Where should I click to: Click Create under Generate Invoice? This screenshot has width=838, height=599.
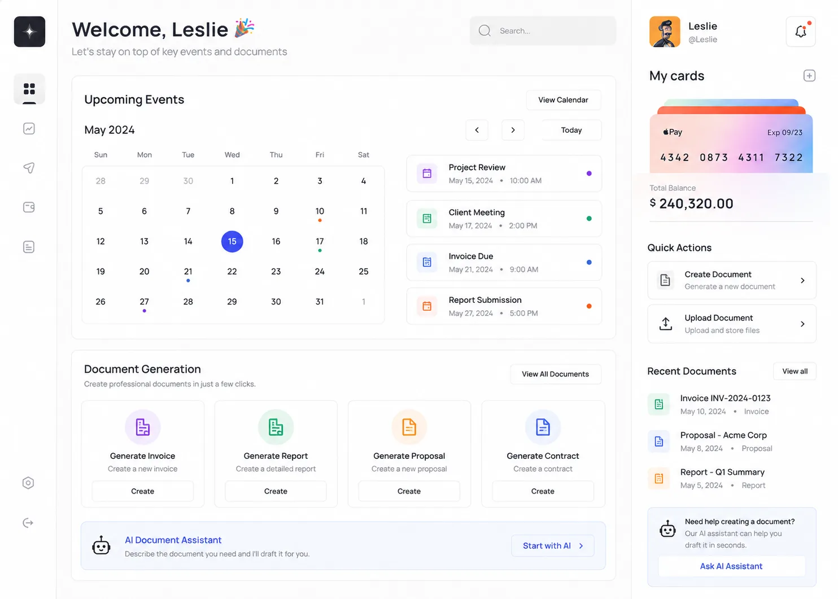pyautogui.click(x=143, y=491)
